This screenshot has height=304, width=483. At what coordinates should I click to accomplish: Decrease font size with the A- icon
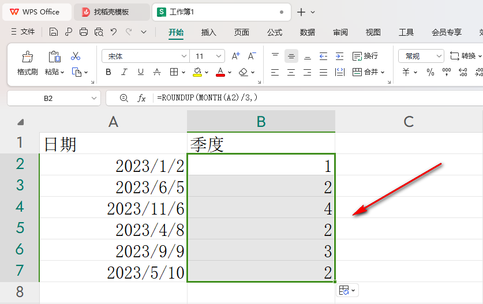[x=252, y=56]
